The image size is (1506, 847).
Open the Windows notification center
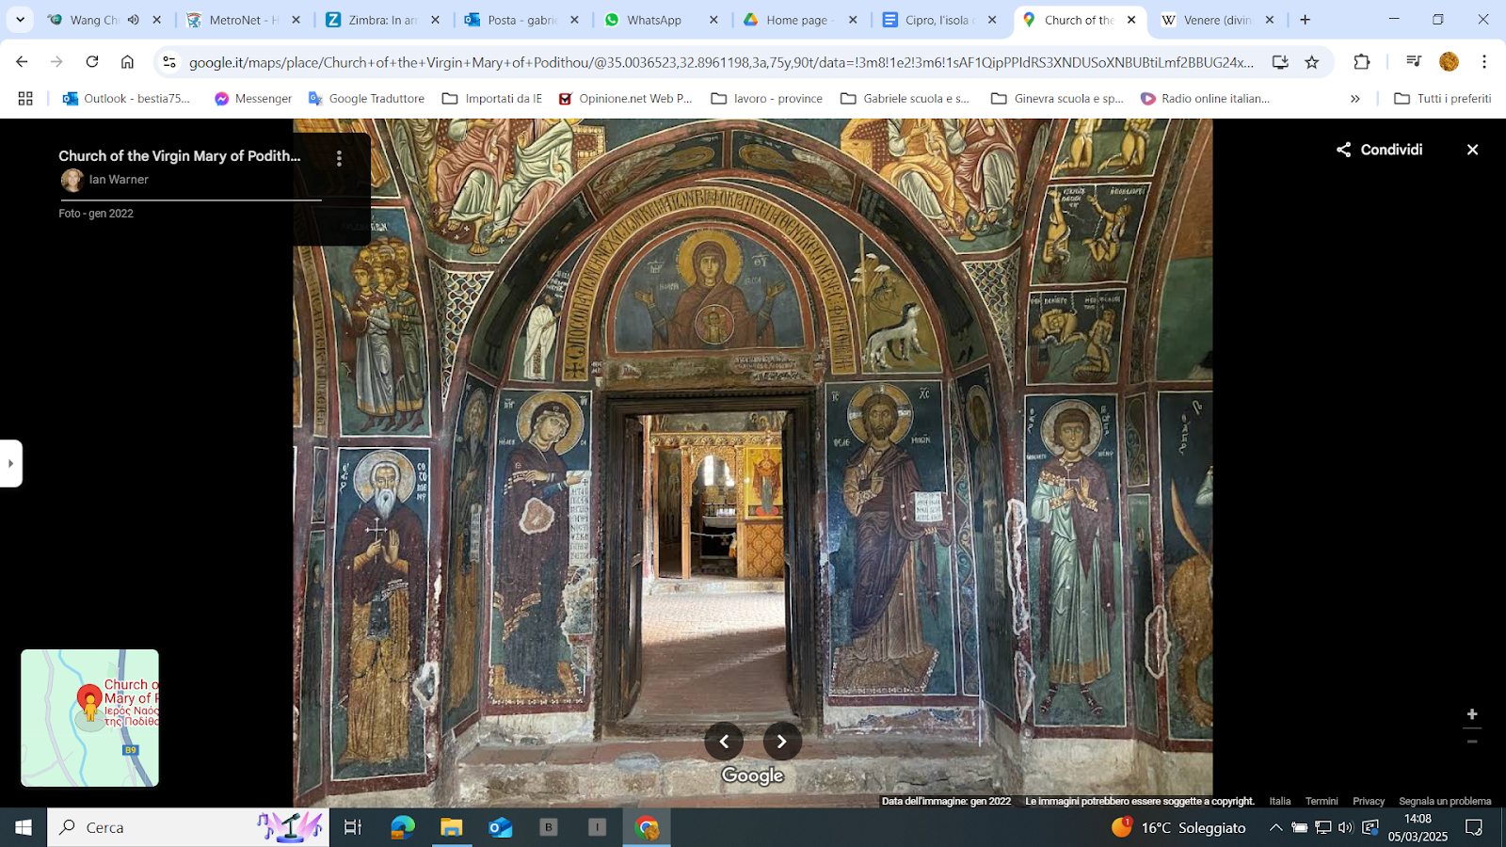click(x=1474, y=827)
